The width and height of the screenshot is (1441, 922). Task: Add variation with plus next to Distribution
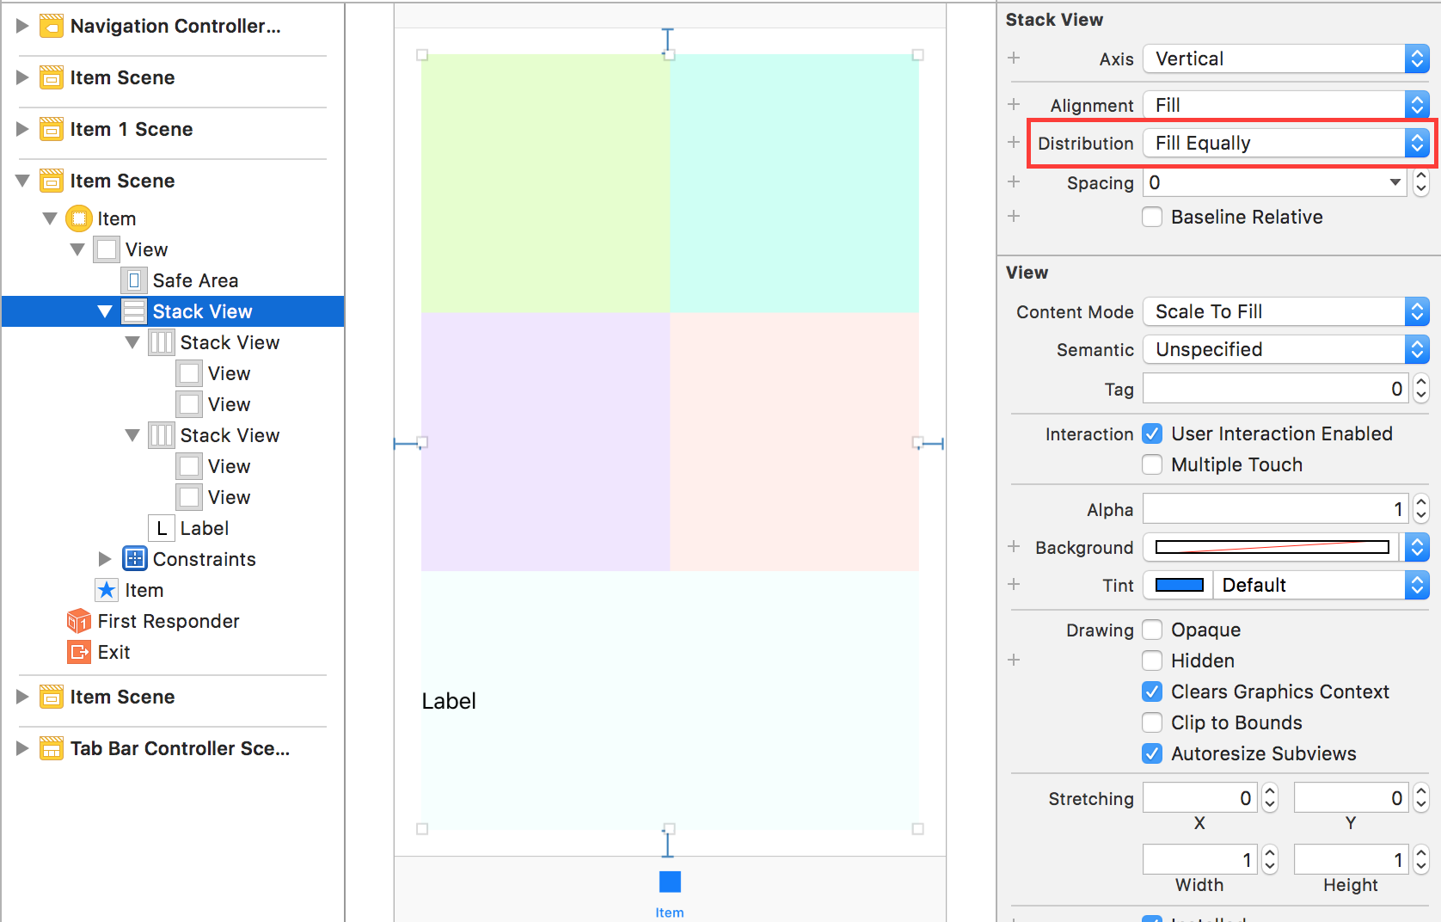click(x=1014, y=142)
